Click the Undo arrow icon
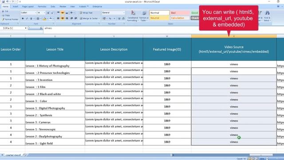The height and width of the screenshot is (160, 284). click(x=8, y=1)
